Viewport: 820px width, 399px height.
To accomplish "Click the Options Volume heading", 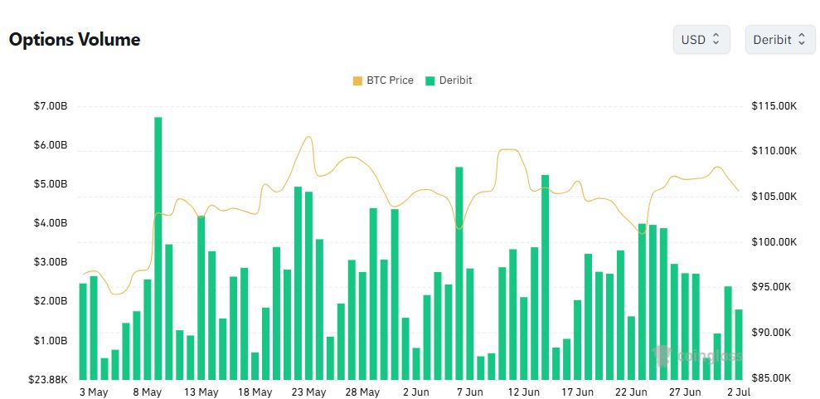I will click(x=75, y=40).
